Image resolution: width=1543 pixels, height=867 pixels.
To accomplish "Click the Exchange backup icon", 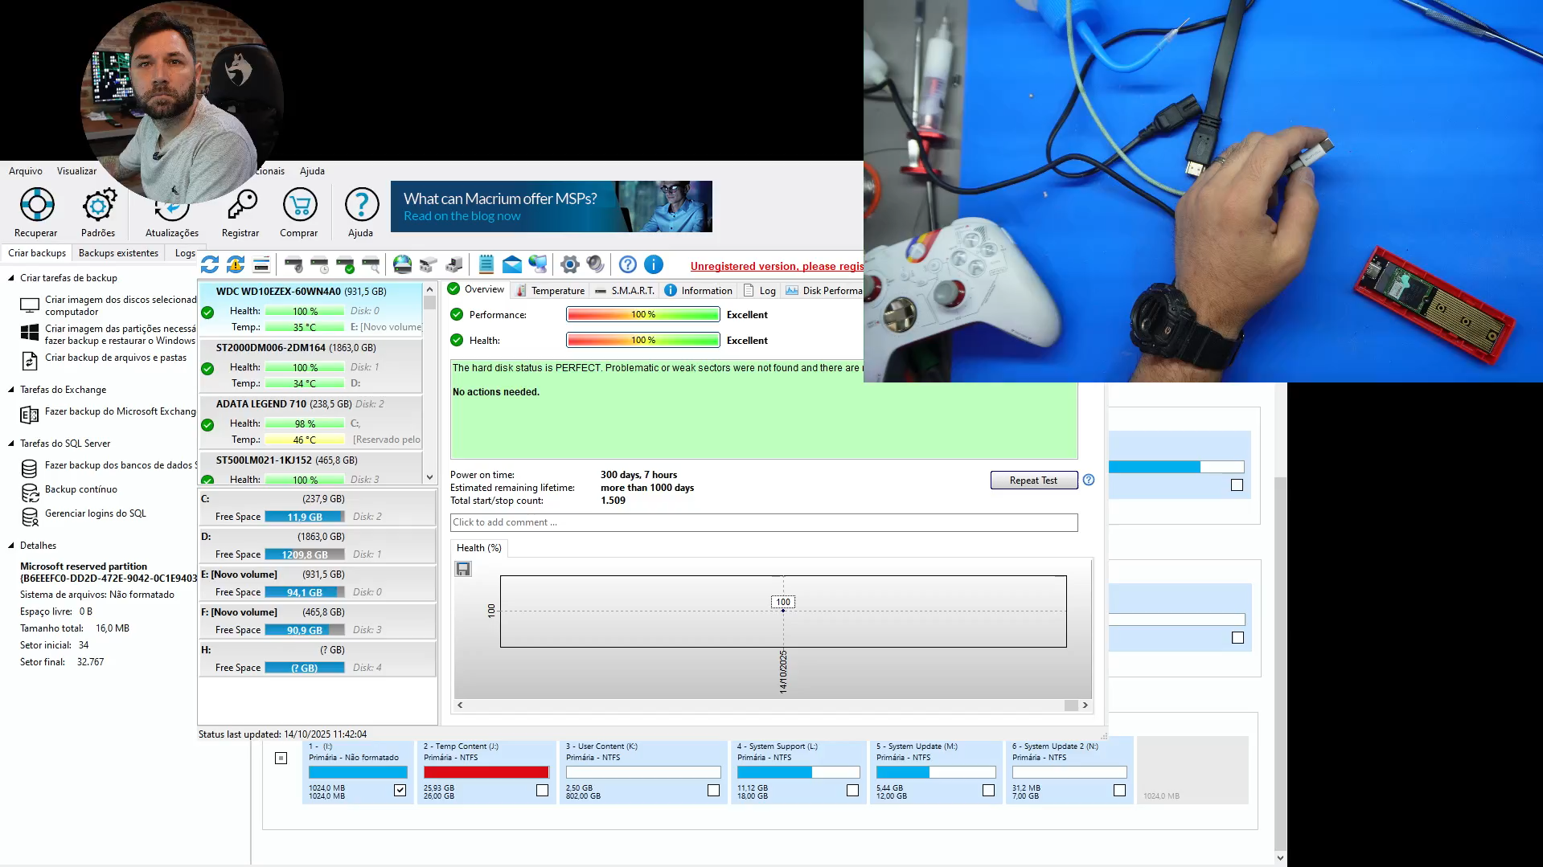I will pyautogui.click(x=30, y=415).
